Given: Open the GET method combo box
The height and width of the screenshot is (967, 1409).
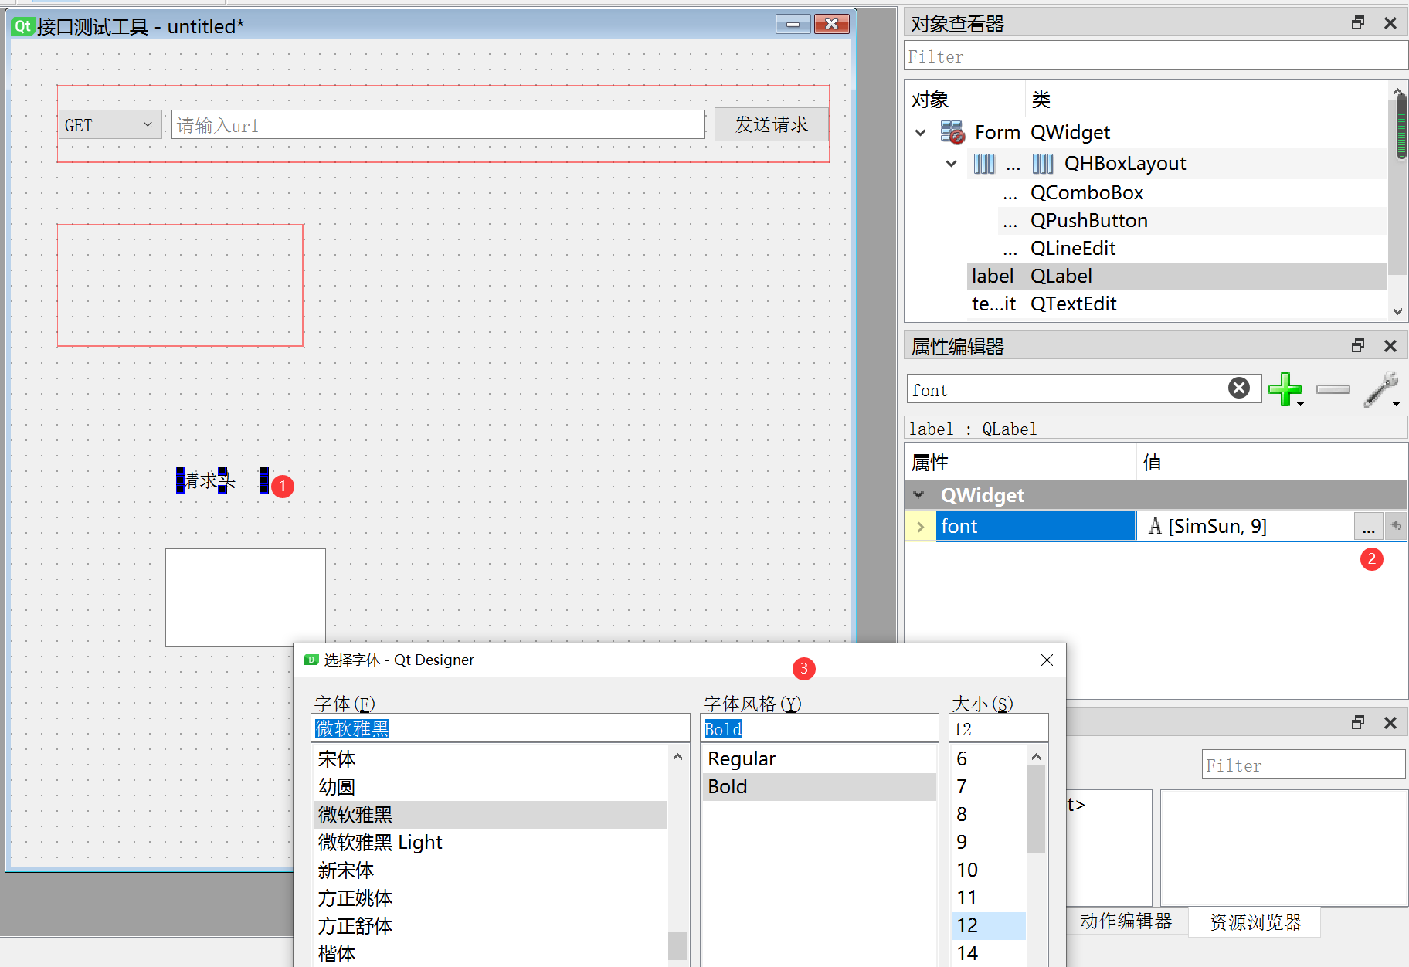Looking at the screenshot, I should tap(110, 125).
